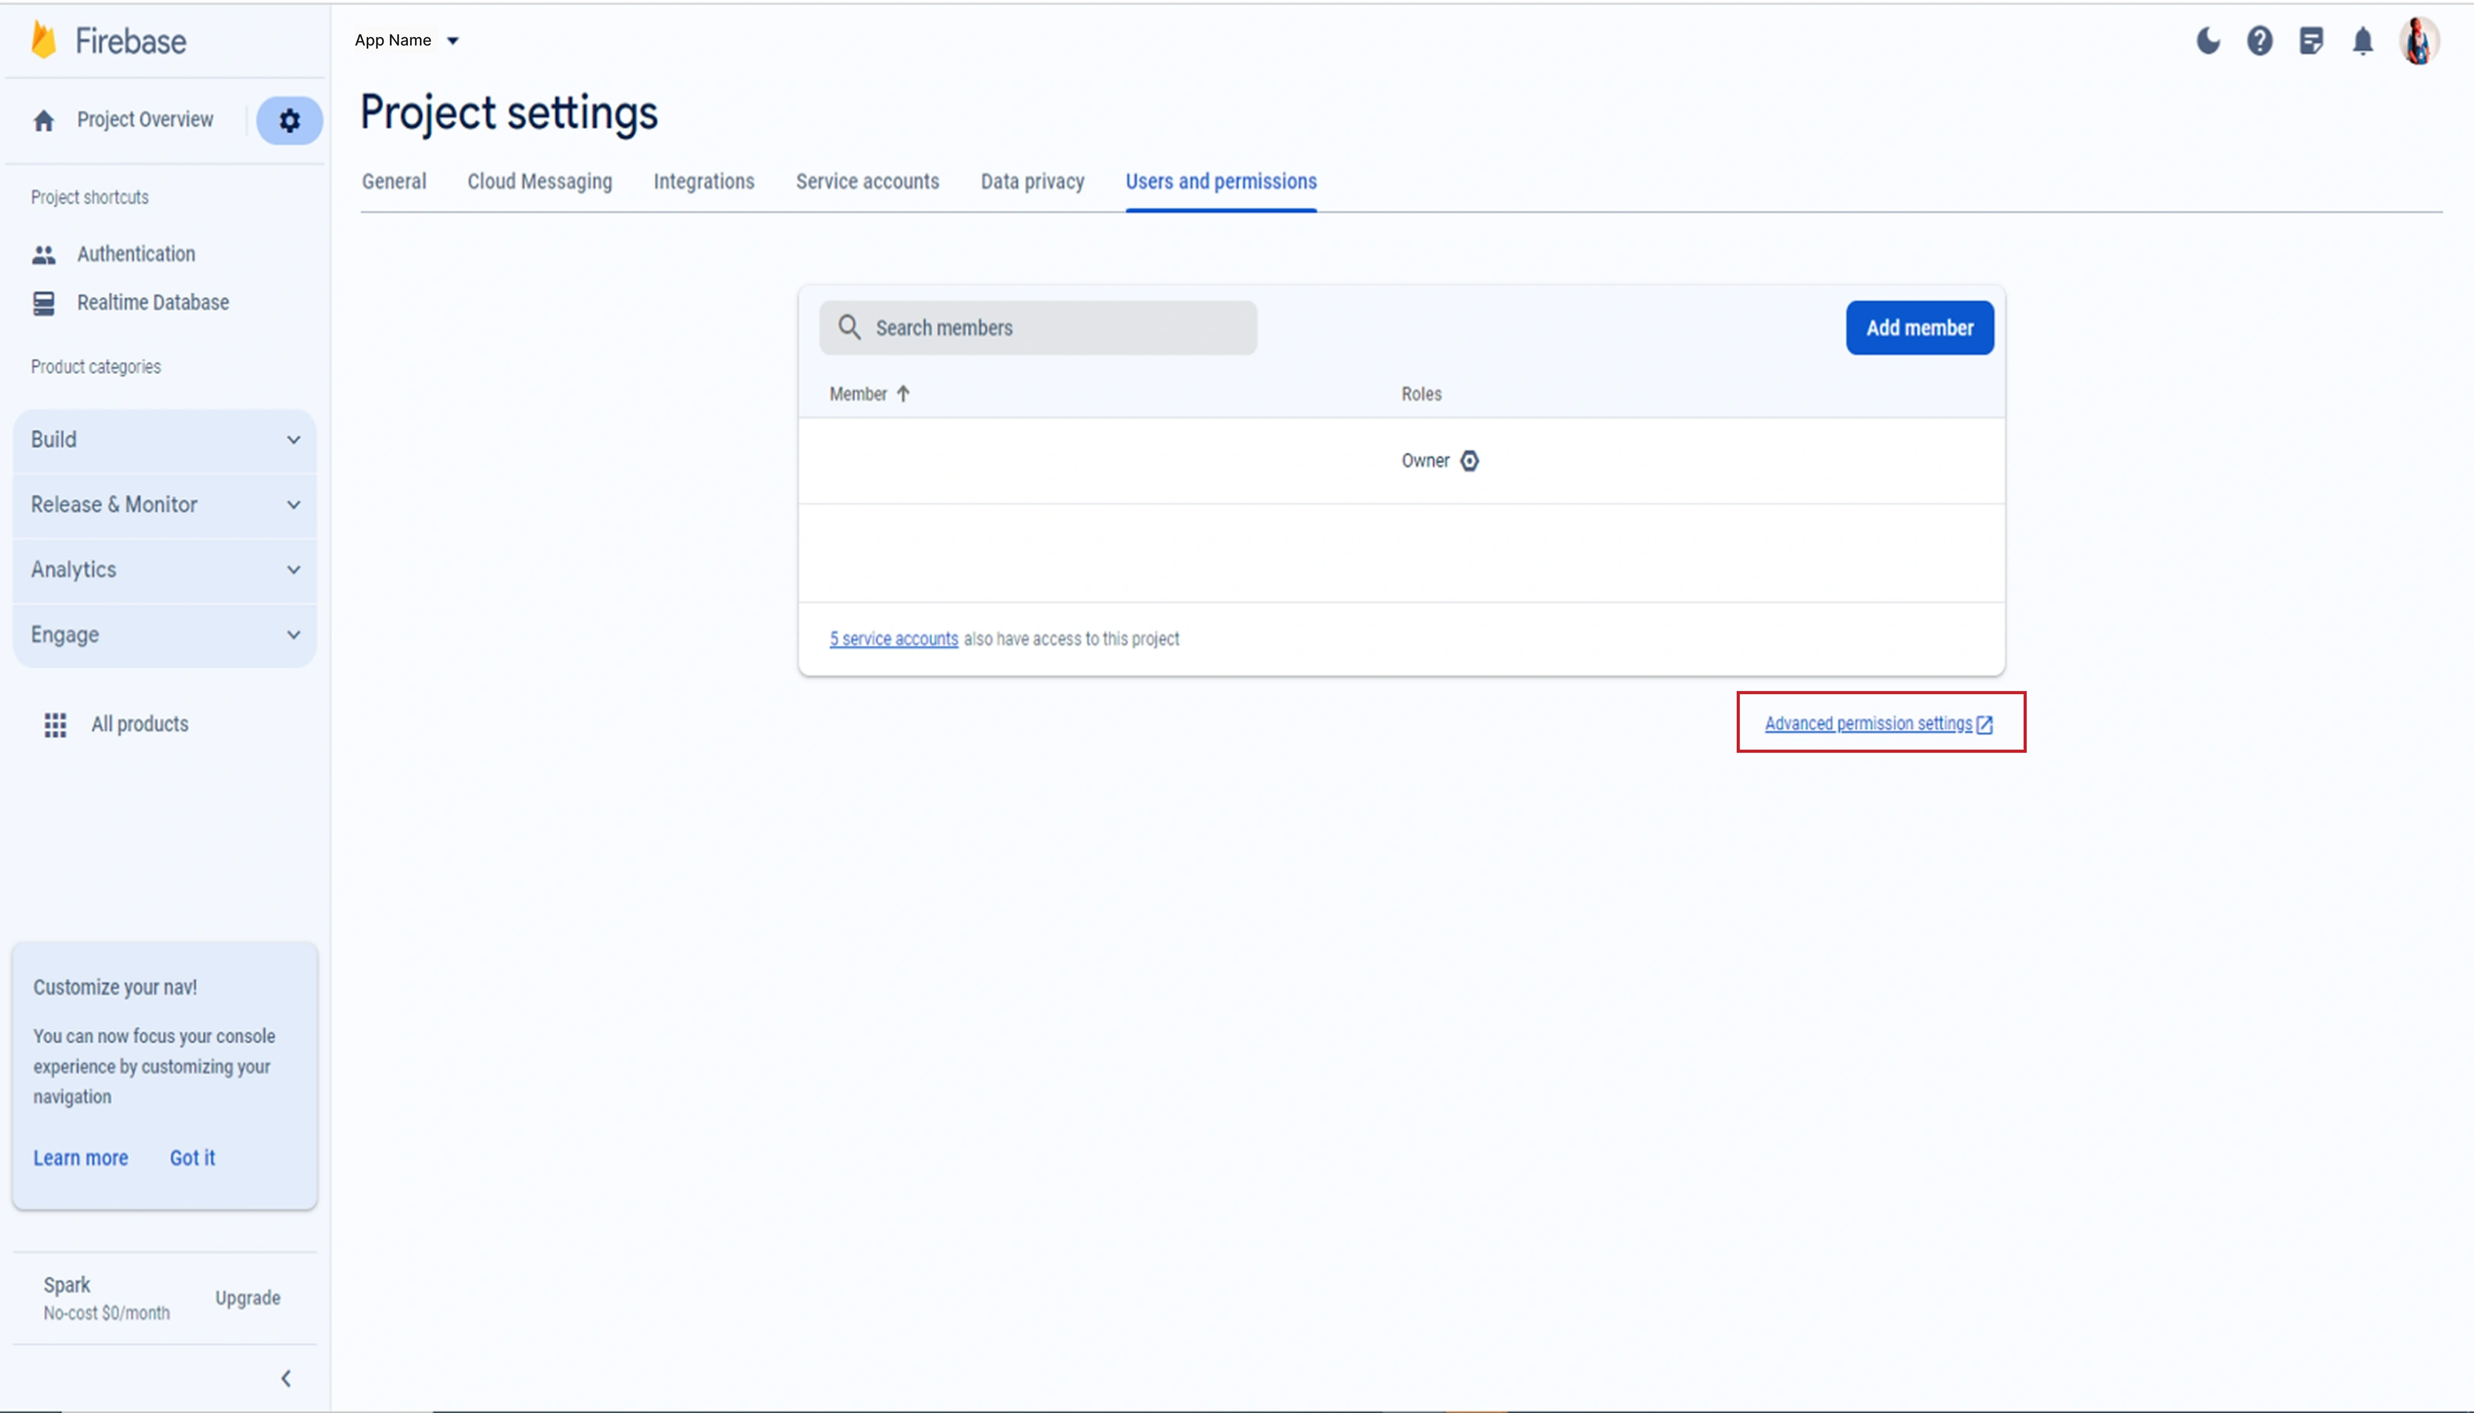Open the 5 service accounts link
2474x1413 pixels.
[x=893, y=639]
